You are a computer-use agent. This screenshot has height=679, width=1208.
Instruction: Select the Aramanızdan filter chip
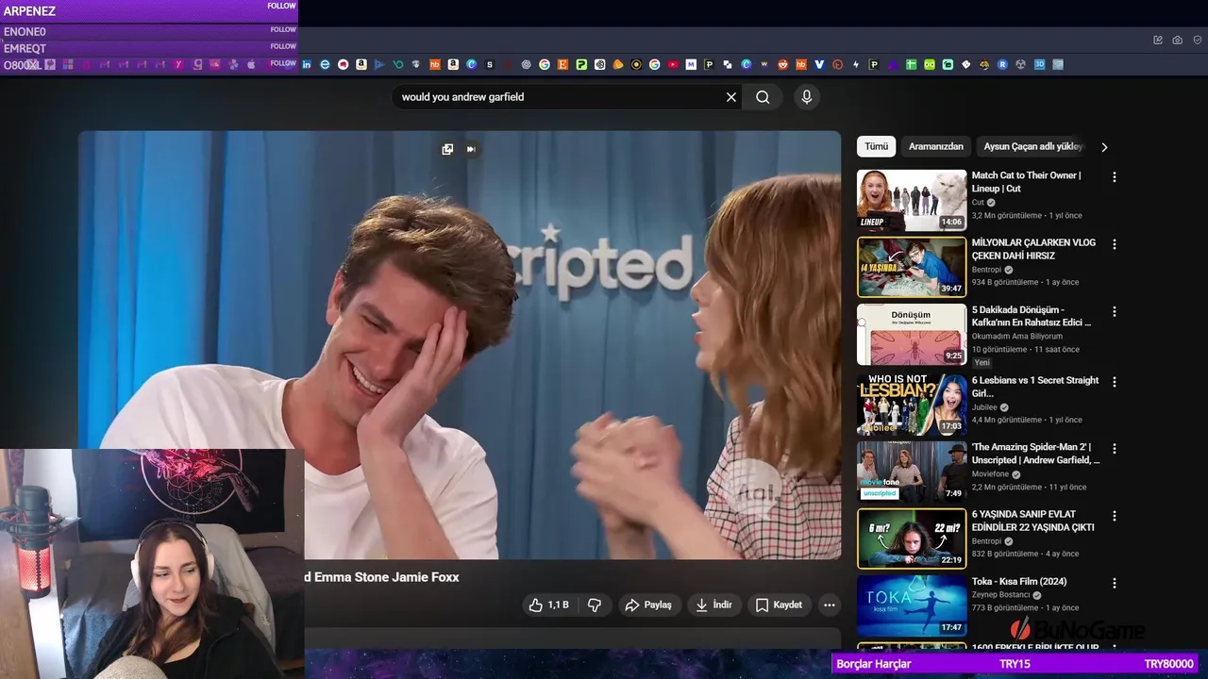[936, 146]
